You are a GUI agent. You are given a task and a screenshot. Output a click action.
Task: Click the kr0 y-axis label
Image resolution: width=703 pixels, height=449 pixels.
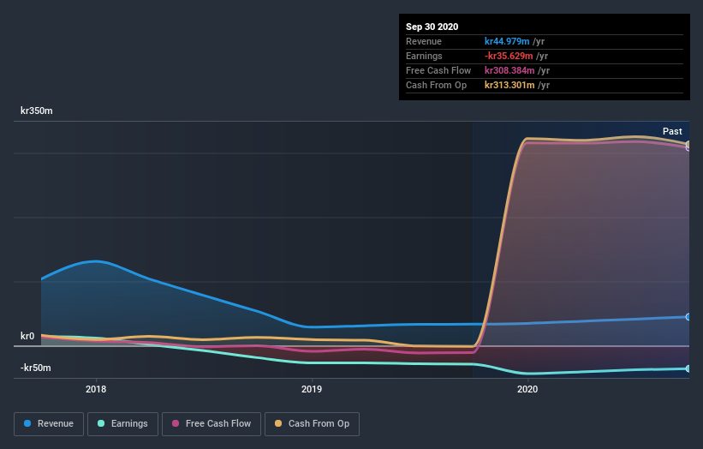click(27, 336)
